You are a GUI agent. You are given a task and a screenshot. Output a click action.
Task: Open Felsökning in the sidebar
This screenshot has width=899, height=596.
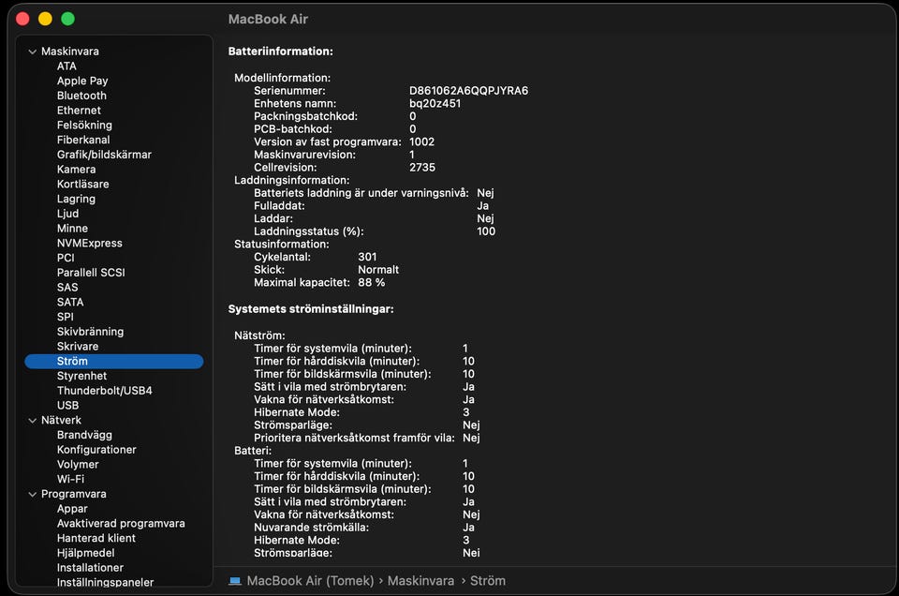coord(84,125)
